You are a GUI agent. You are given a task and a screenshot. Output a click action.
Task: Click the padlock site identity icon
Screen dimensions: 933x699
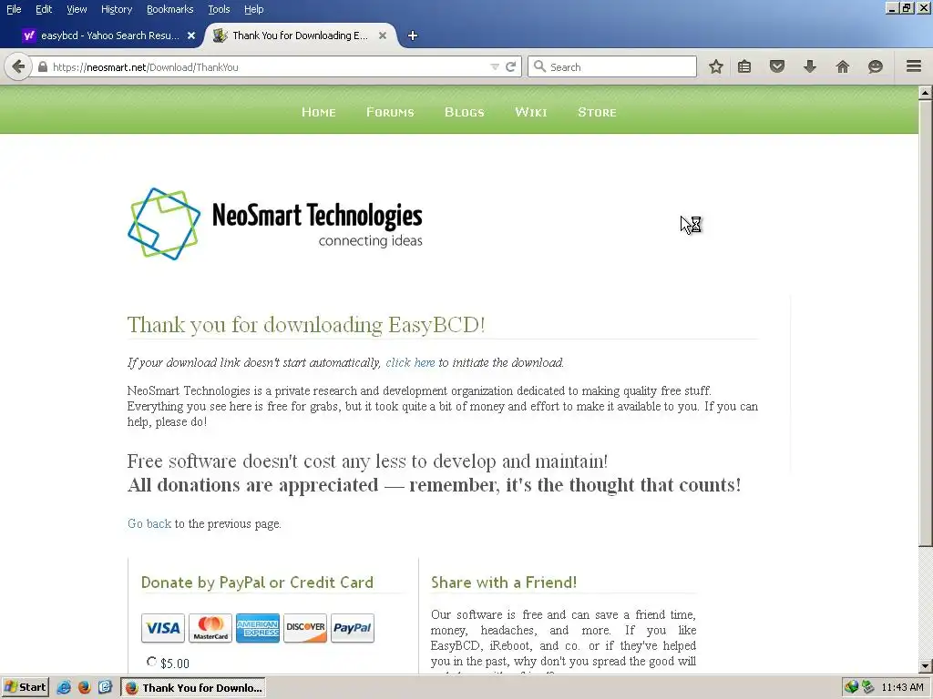pyautogui.click(x=42, y=66)
